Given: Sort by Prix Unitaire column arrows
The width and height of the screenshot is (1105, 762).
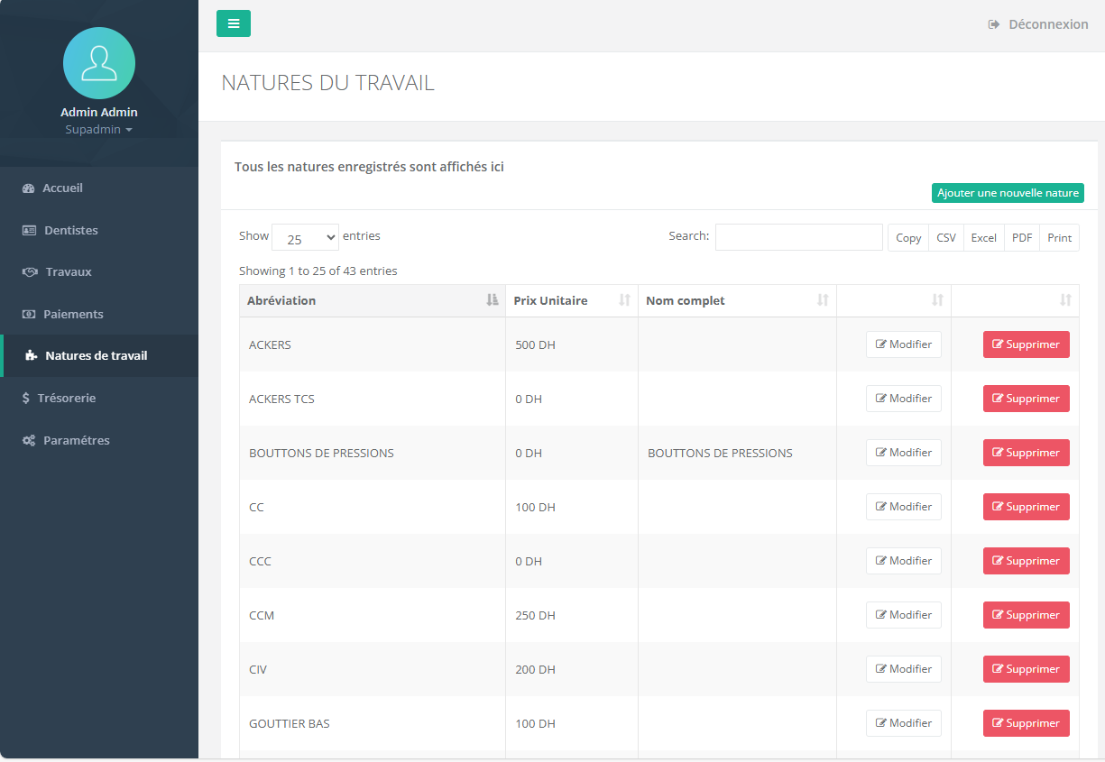Looking at the screenshot, I should click(x=624, y=300).
